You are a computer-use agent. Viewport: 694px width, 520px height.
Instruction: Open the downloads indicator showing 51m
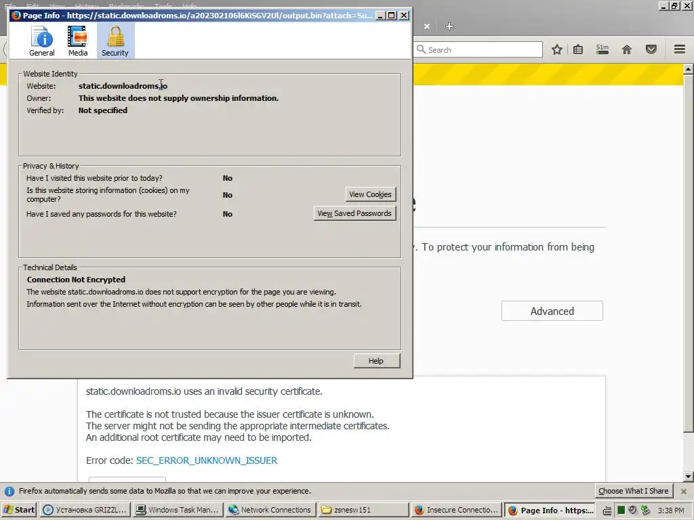603,49
